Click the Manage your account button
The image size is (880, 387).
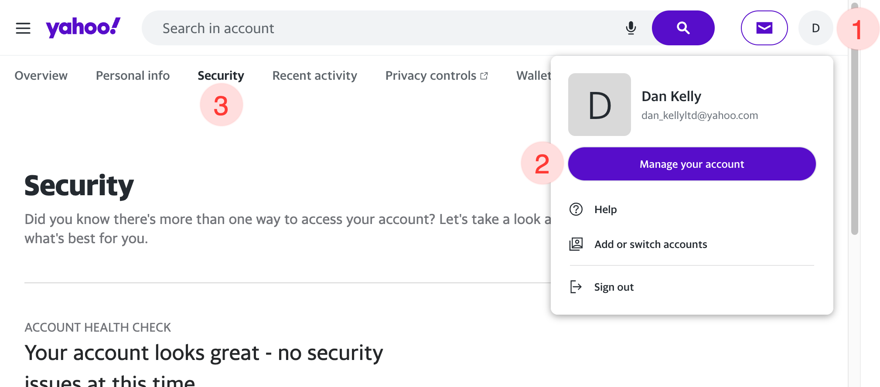(x=692, y=164)
